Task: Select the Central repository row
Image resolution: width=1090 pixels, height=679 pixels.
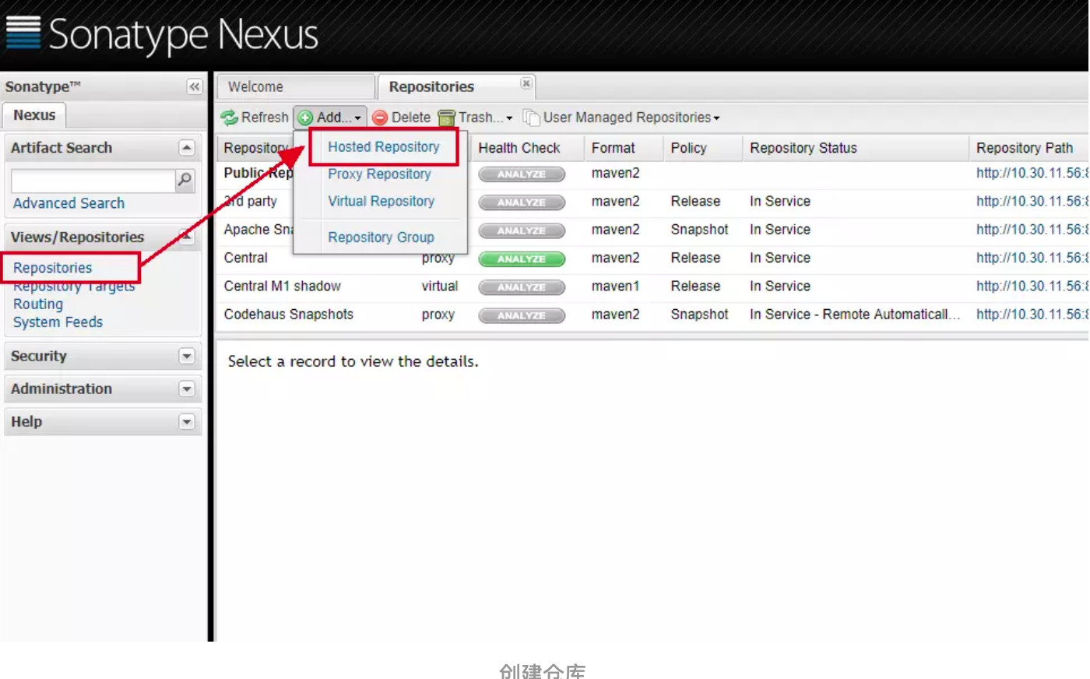Action: coord(652,259)
